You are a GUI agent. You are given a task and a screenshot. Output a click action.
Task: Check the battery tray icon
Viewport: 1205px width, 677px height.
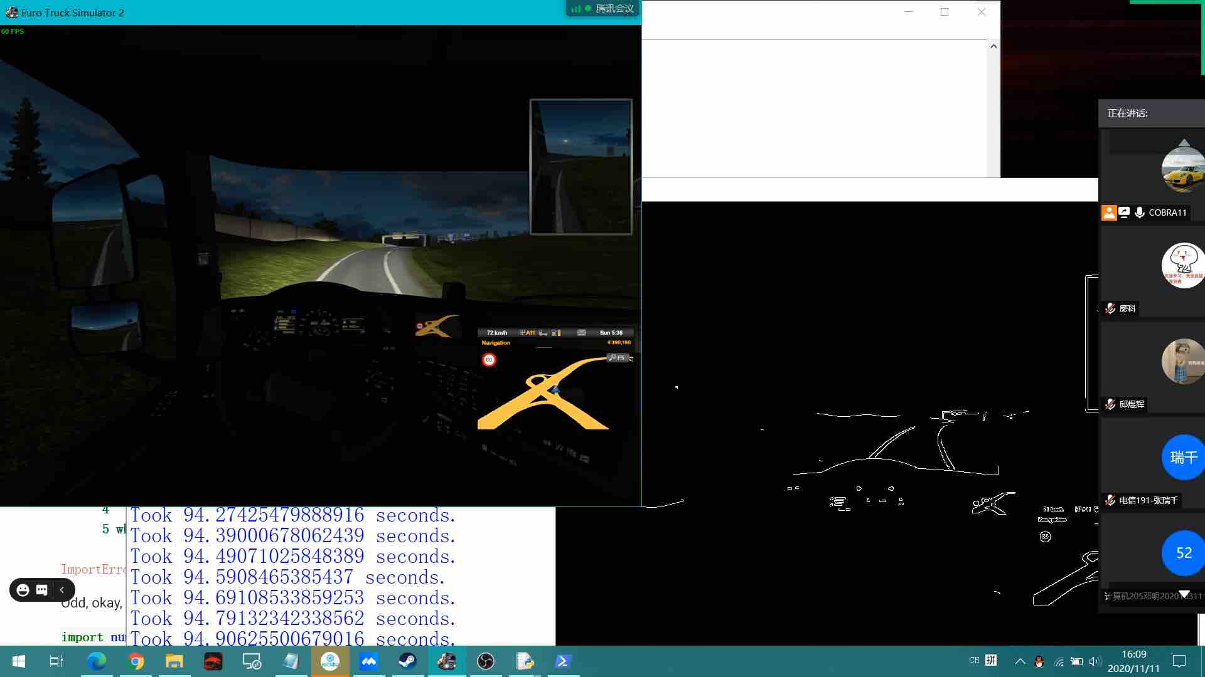click(1077, 661)
